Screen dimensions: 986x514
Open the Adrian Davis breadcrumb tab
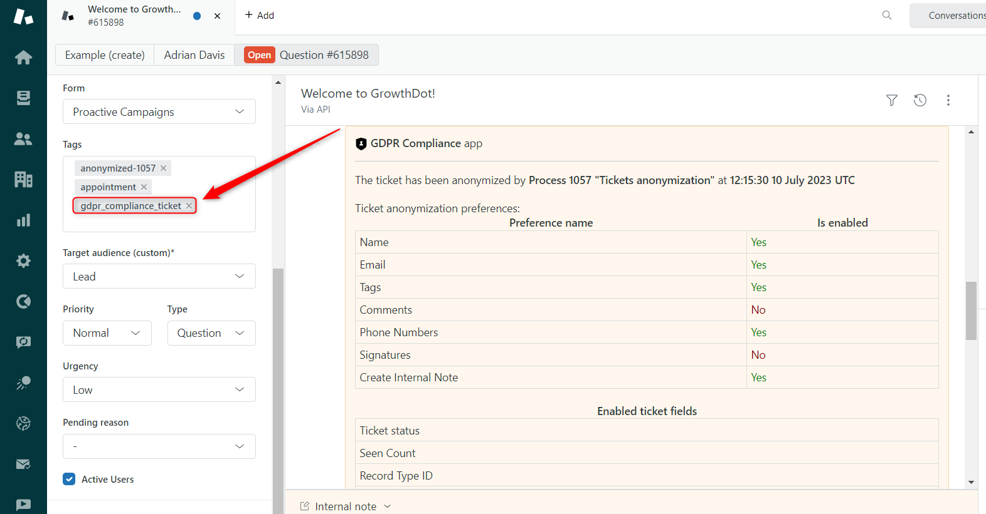(194, 55)
